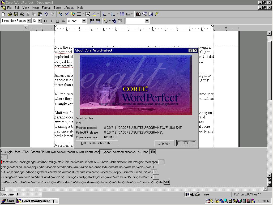Click Corel WordPerfect taskbar button

(x=37, y=201)
